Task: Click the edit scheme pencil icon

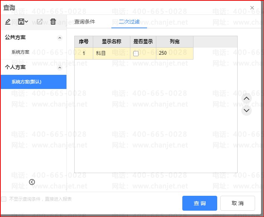Action: 8,22
